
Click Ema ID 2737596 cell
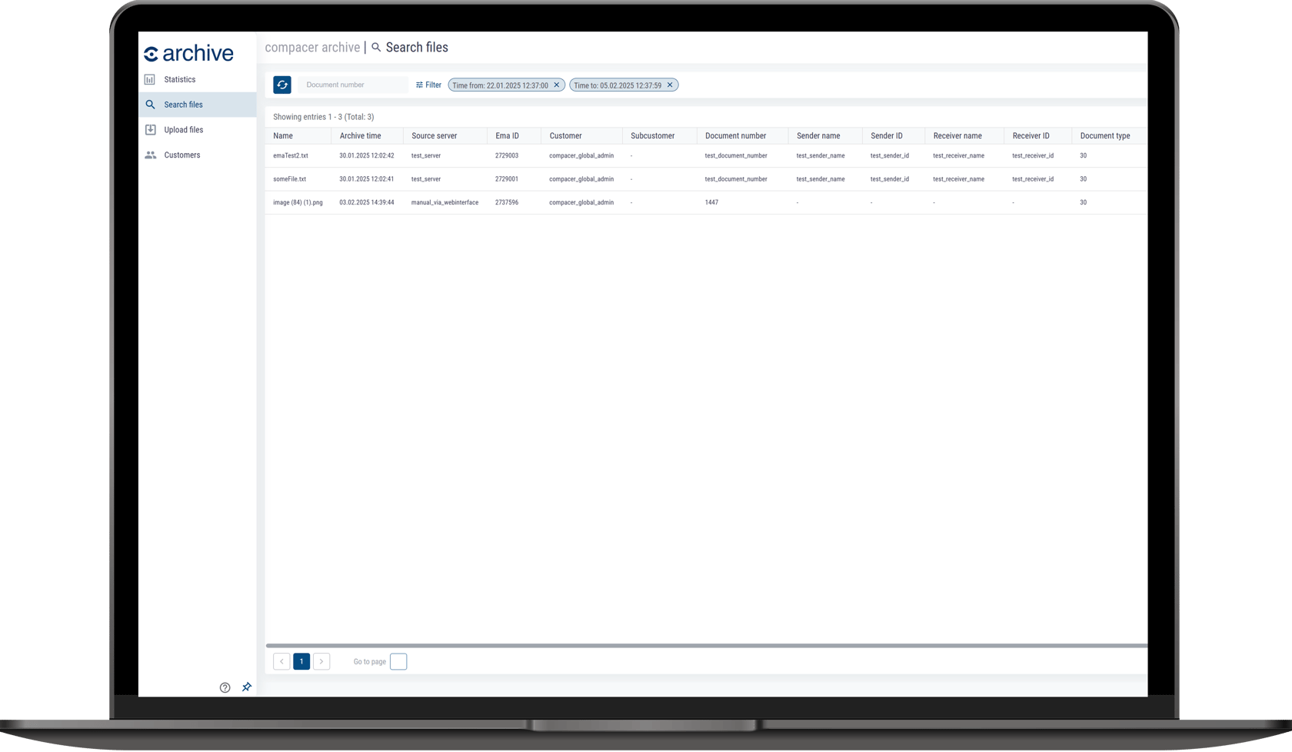(x=507, y=203)
